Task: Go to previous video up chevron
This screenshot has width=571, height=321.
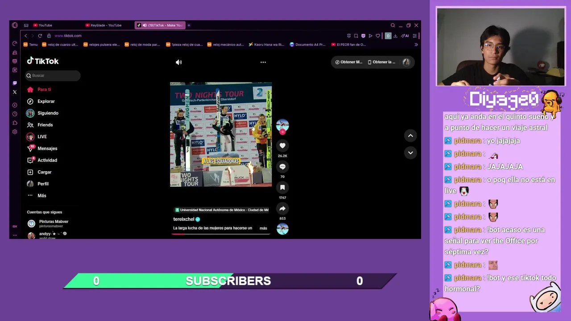Action: pyautogui.click(x=410, y=136)
